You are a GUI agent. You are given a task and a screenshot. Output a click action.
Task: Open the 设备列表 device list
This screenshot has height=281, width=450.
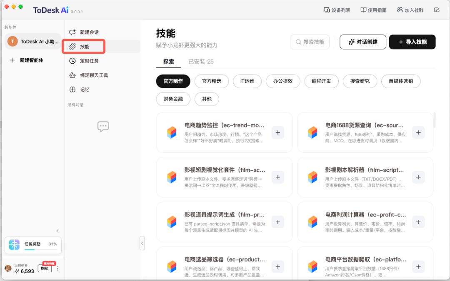337,10
